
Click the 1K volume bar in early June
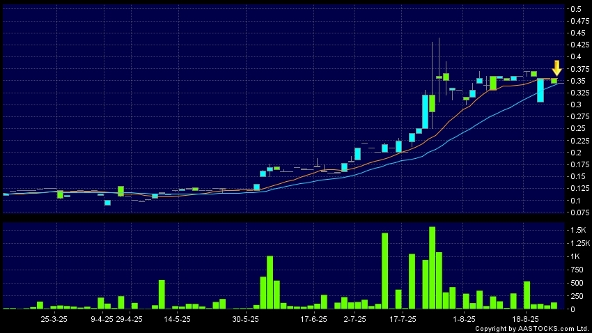[270, 283]
